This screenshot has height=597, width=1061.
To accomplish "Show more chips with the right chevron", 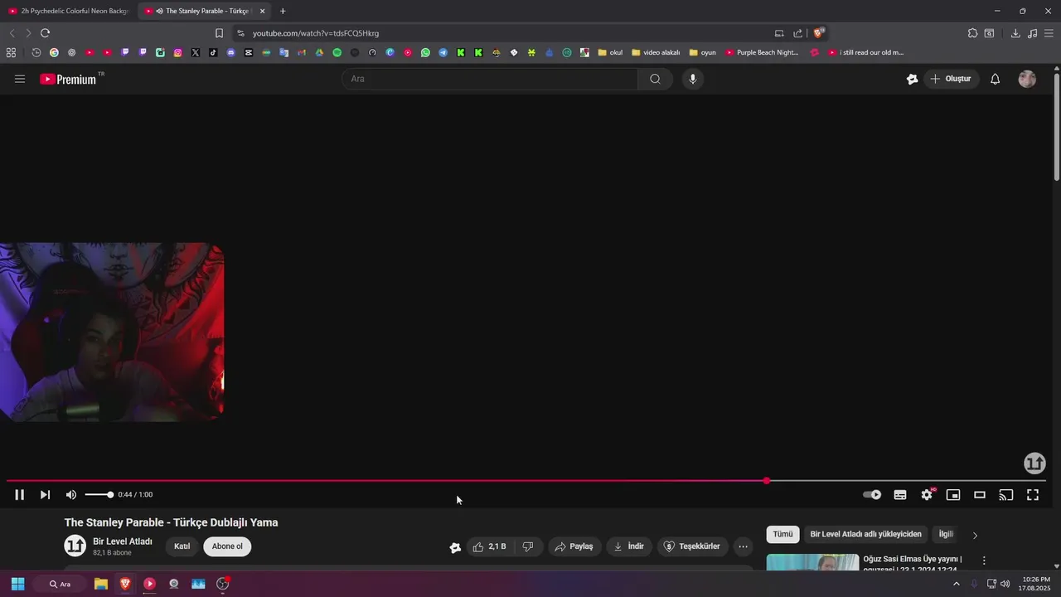I will tap(975, 535).
